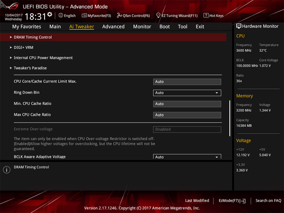Click the Max CPU Cache Ratio field
The height and width of the screenshot is (213, 284).
tap(187, 115)
